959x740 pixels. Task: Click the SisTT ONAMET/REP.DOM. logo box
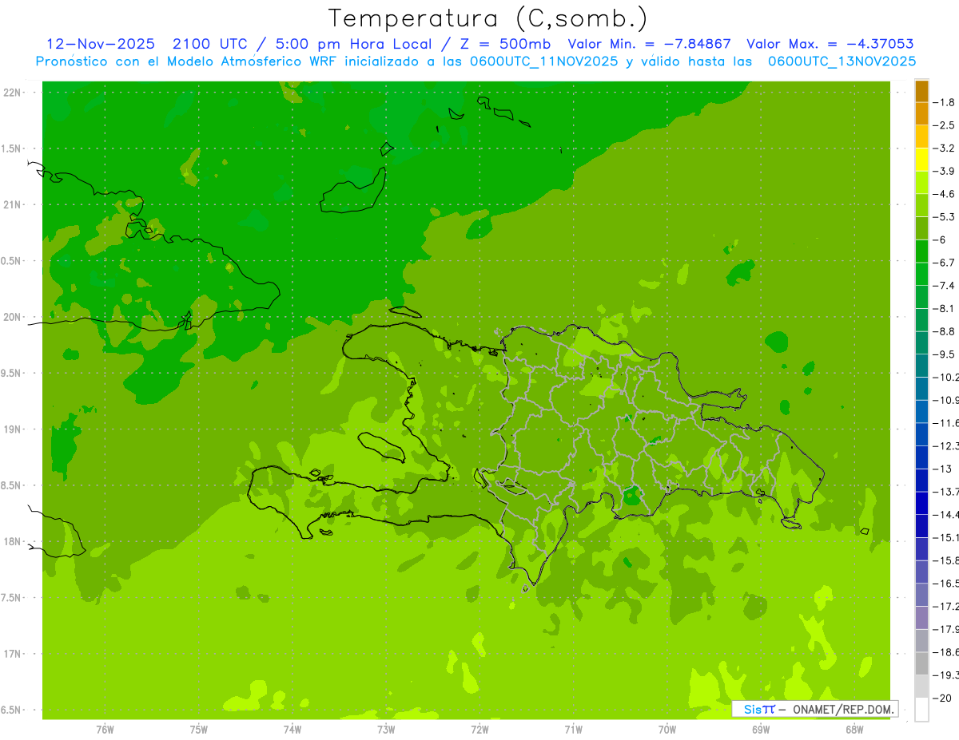pos(814,709)
